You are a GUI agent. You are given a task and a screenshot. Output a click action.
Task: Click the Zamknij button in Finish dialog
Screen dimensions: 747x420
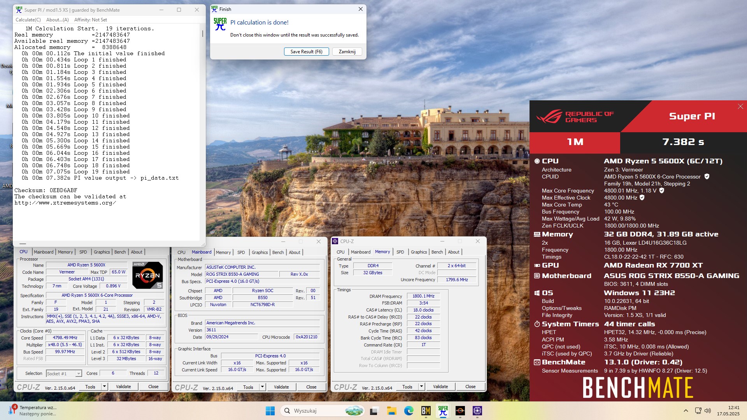[347, 52]
